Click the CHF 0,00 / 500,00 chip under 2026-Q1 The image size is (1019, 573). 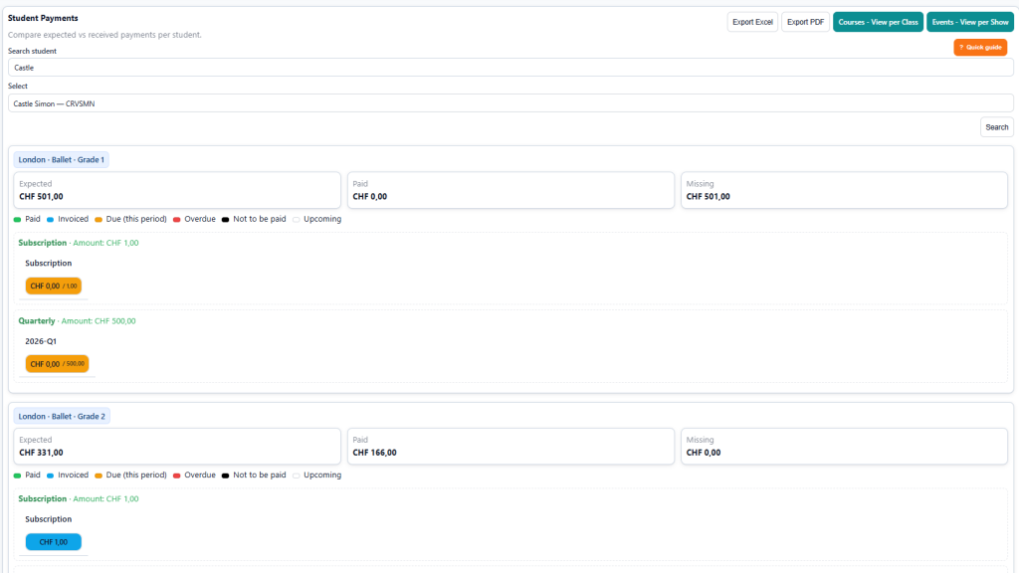click(56, 363)
